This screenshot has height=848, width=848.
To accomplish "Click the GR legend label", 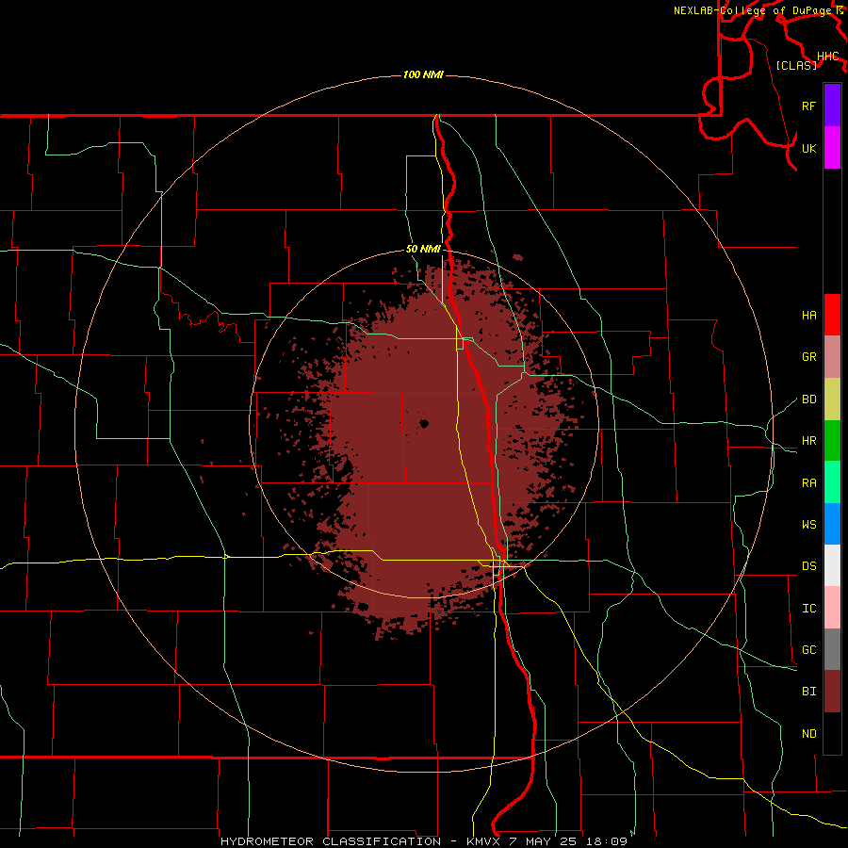I will click(x=809, y=357).
